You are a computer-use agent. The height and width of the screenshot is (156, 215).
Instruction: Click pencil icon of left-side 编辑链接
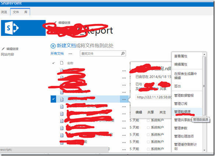point(3,49)
